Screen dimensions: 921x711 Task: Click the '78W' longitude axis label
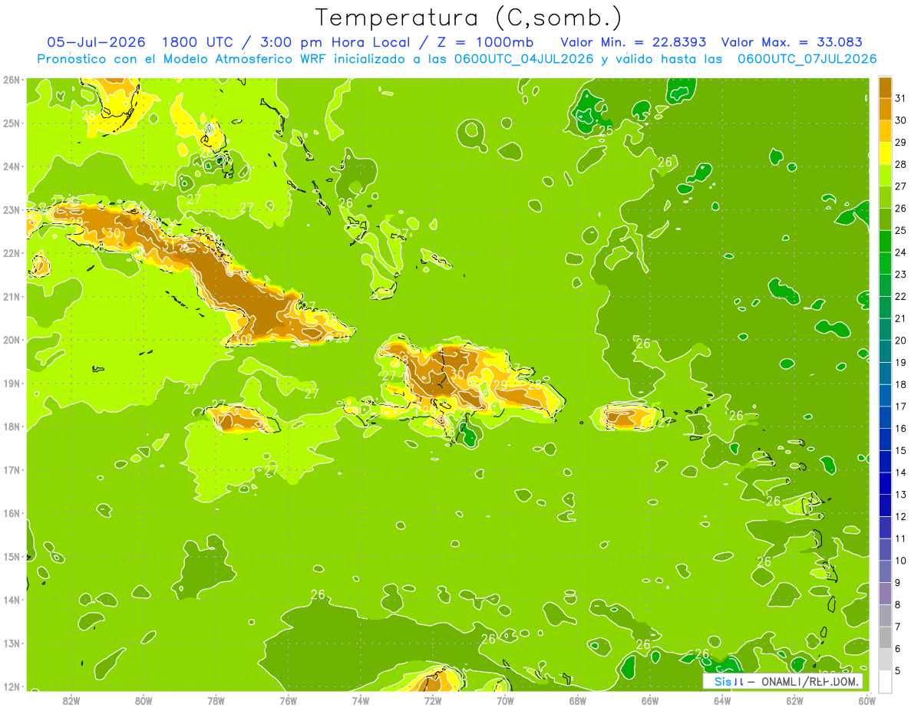[216, 700]
